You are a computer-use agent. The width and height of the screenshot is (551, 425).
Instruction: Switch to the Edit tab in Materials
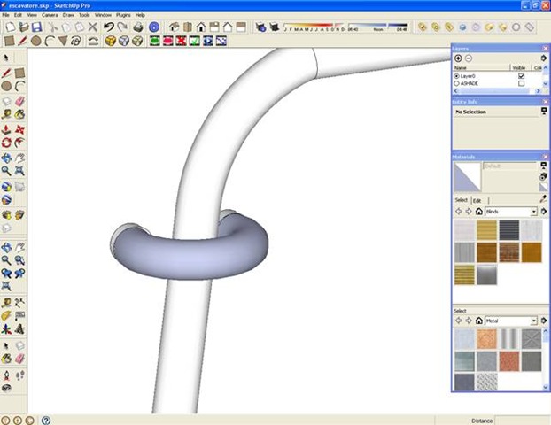(476, 200)
